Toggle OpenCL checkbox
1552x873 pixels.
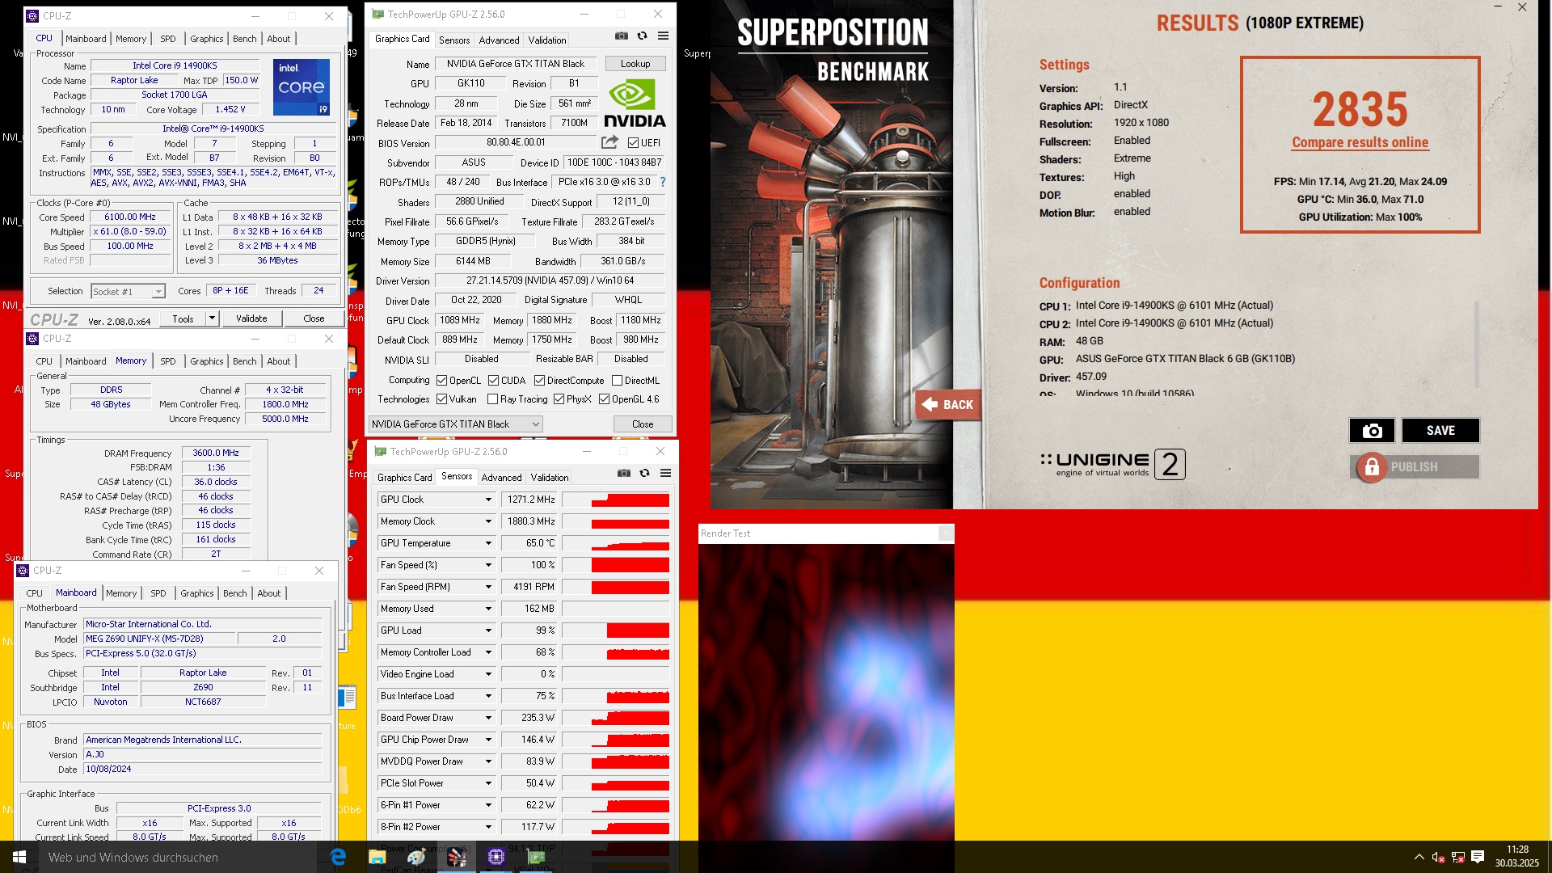(441, 381)
